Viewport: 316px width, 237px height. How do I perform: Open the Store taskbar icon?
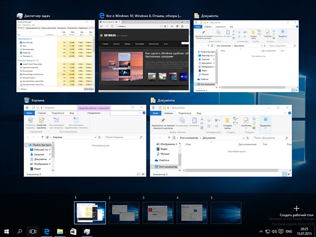pyautogui.click(x=73, y=231)
